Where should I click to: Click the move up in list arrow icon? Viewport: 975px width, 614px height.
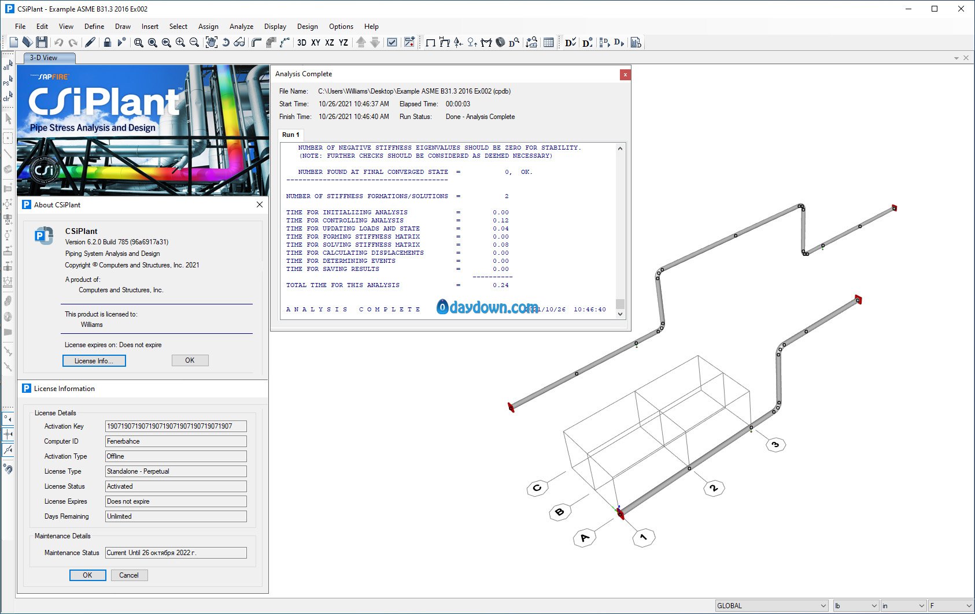tap(361, 42)
